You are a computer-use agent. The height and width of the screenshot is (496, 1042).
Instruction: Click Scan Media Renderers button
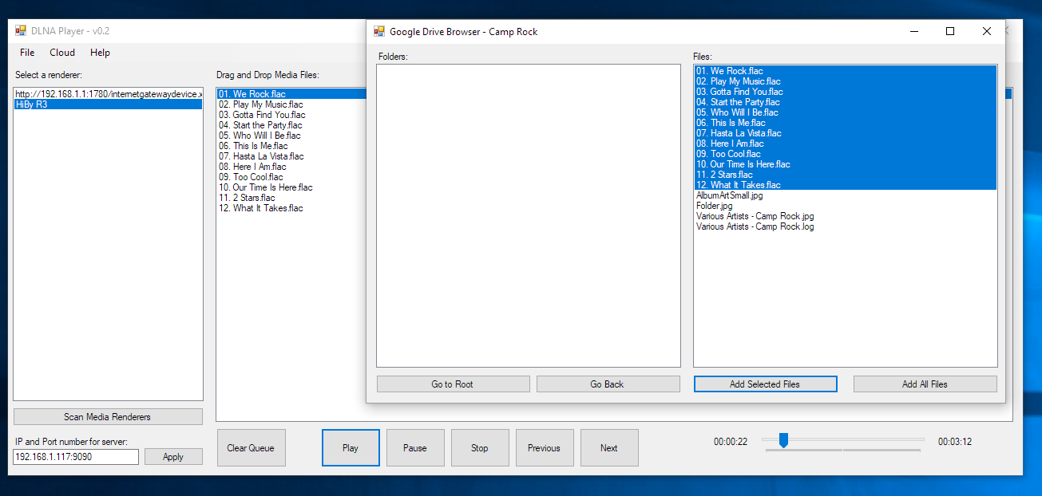(108, 417)
